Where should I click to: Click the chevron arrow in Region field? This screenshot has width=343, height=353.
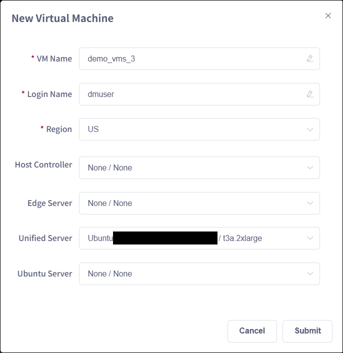310,129
